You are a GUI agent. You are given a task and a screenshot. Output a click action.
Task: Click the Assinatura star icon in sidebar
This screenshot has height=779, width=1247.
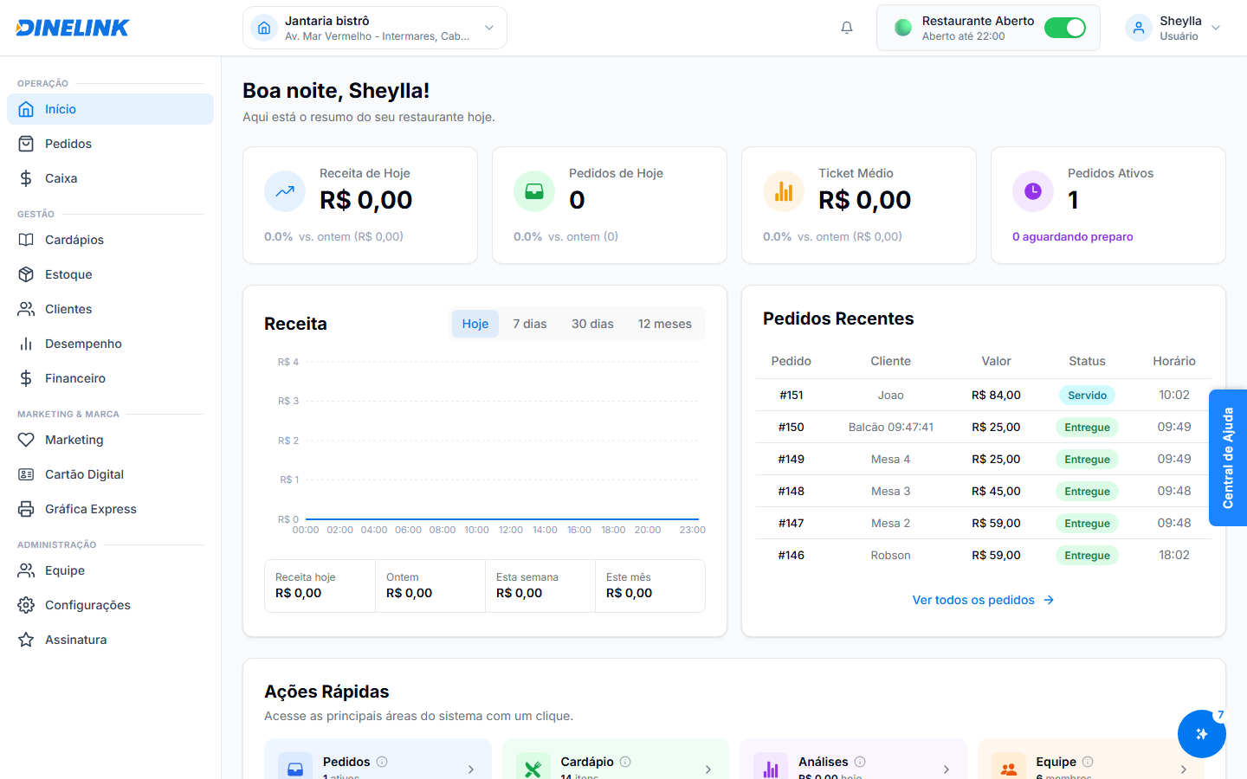point(26,640)
